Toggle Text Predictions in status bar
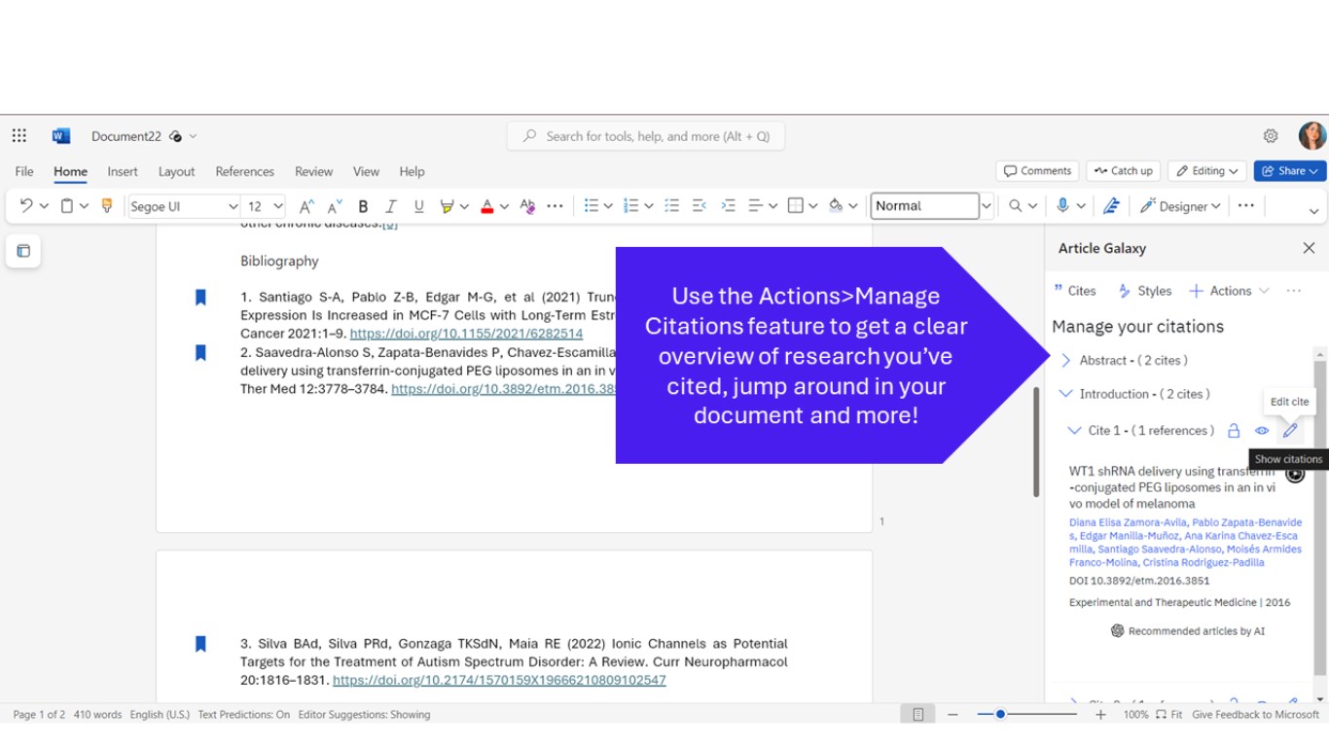Image resolution: width=1329 pixels, height=747 pixels. point(244,715)
